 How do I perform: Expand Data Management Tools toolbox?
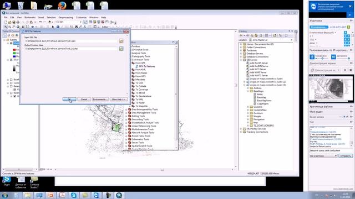pos(126,113)
